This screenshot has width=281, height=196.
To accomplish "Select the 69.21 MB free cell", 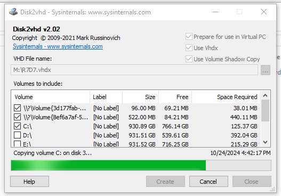I will tap(176, 108).
